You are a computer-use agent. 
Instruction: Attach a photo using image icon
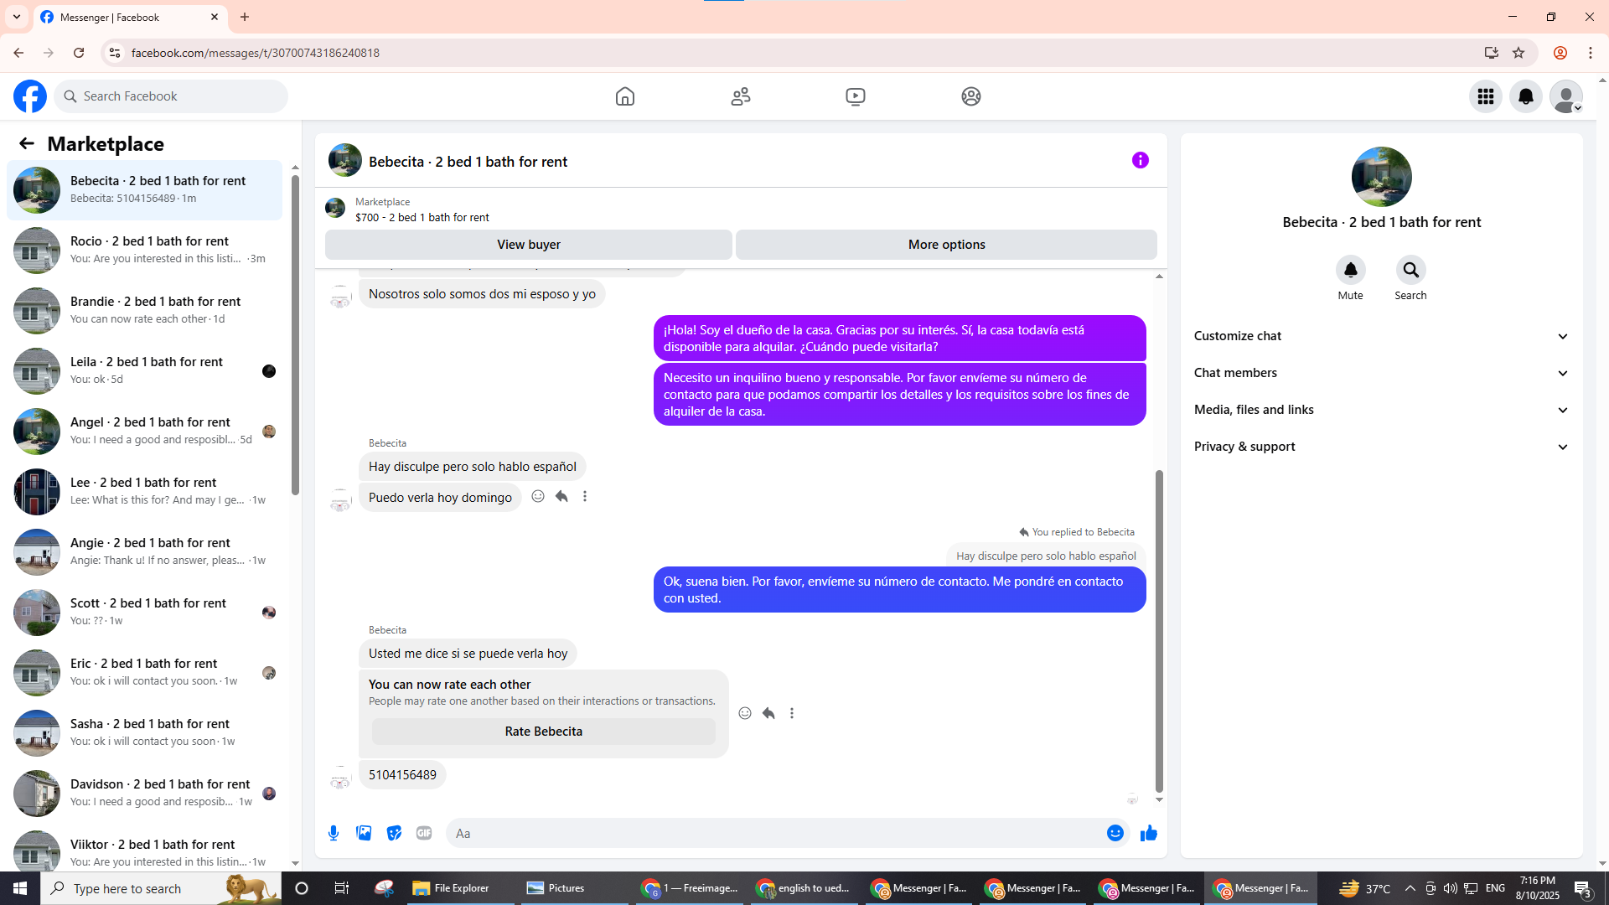[x=364, y=833]
